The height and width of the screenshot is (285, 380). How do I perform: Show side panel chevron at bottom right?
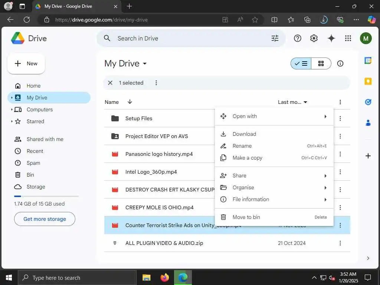368,258
